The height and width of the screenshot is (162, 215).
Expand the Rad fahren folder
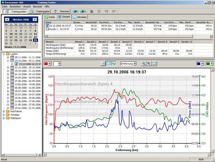(4, 111)
